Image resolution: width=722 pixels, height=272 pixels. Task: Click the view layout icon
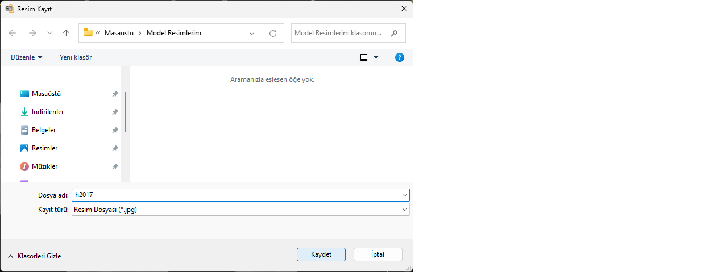pos(364,57)
